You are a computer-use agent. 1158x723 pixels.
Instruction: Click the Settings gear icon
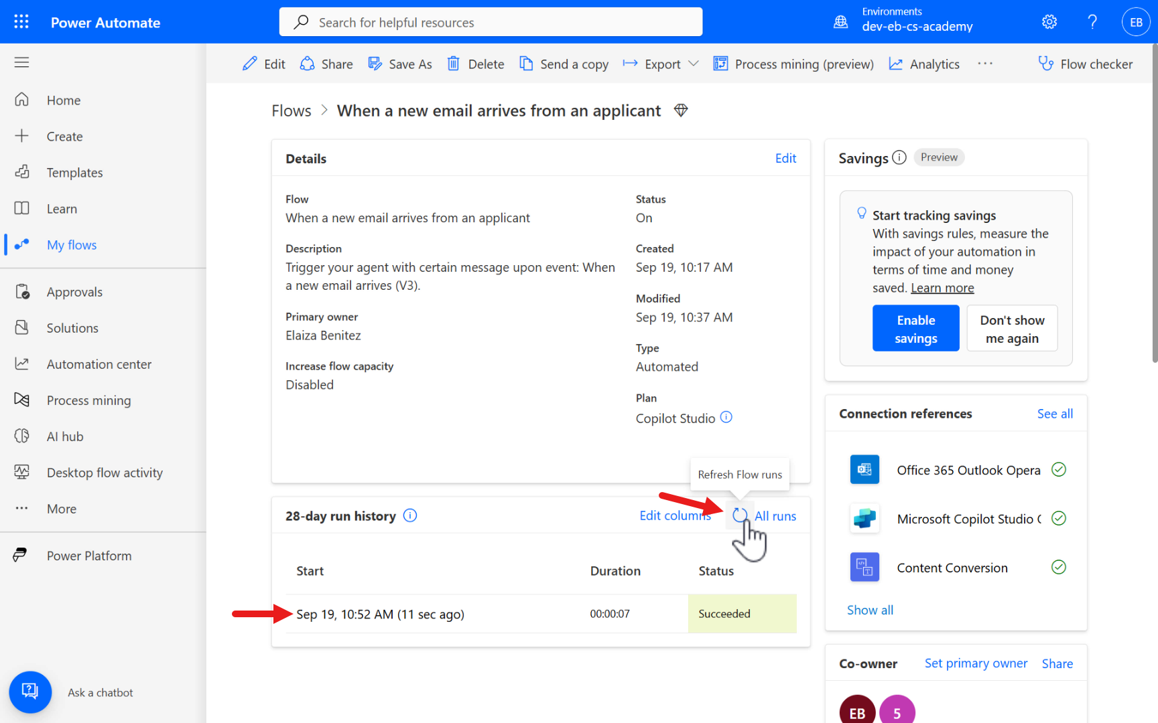pyautogui.click(x=1049, y=21)
